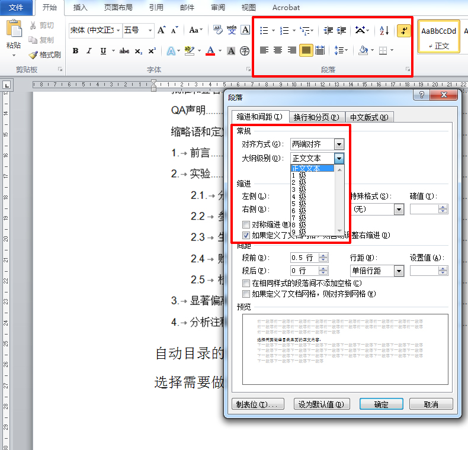Uncheck the auto-adjust right indent checkbox

[246, 235]
